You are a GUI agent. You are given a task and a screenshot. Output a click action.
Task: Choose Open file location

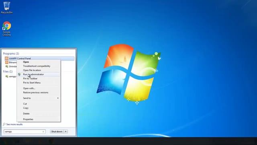tap(32, 70)
